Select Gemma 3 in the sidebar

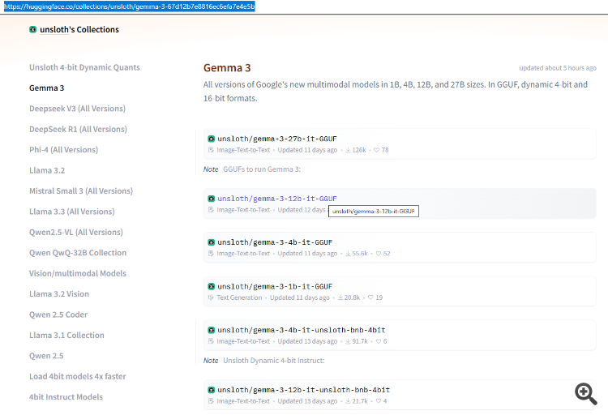[46, 88]
